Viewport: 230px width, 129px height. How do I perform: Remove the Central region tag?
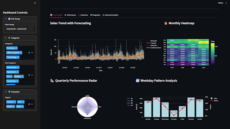pyautogui.click(x=15, y=102)
